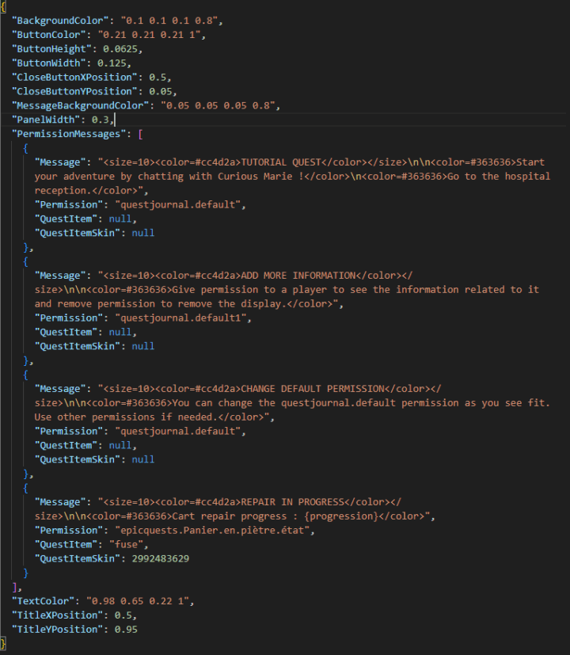Click the "epicquests.Panier.en.piètre.état" permission string
The height and width of the screenshot is (655, 570).
coord(214,531)
